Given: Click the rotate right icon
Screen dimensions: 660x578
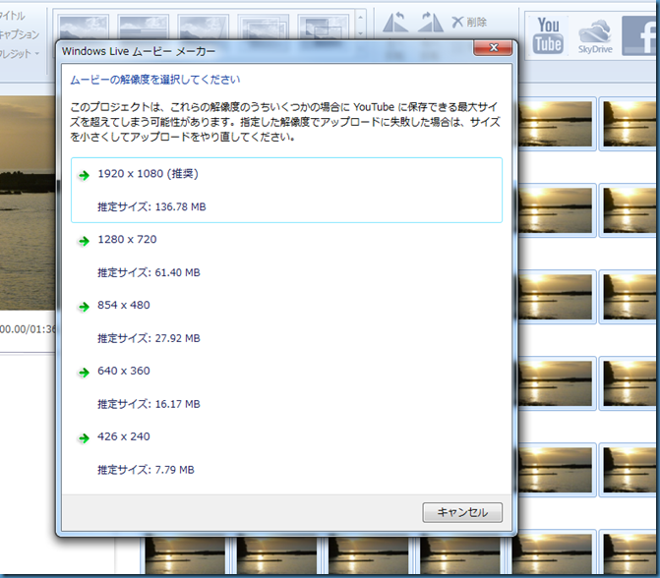Looking at the screenshot, I should click(x=431, y=23).
